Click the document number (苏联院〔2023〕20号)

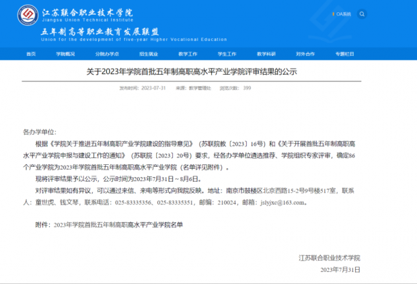(161, 155)
